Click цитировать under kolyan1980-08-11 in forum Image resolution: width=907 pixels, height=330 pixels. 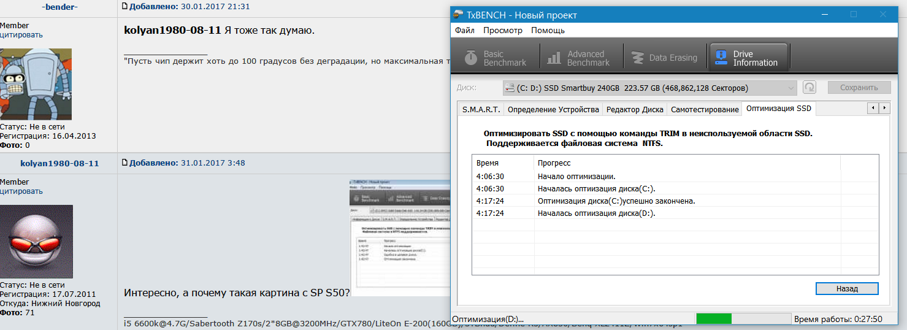coord(21,191)
